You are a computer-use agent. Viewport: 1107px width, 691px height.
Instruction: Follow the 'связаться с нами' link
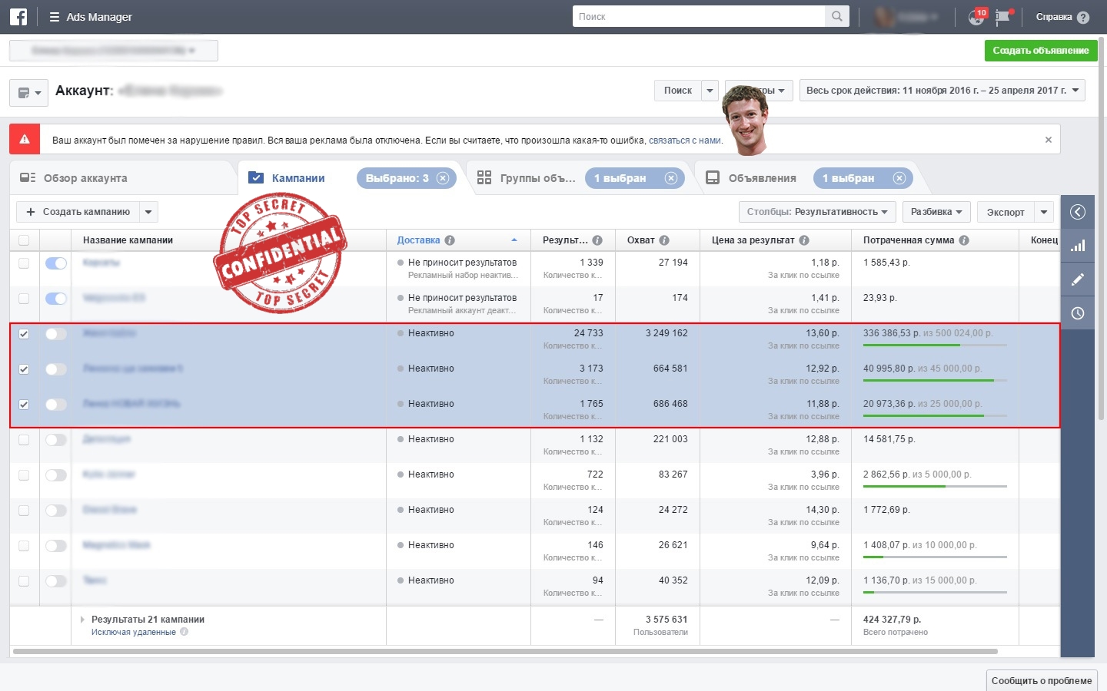(x=684, y=141)
